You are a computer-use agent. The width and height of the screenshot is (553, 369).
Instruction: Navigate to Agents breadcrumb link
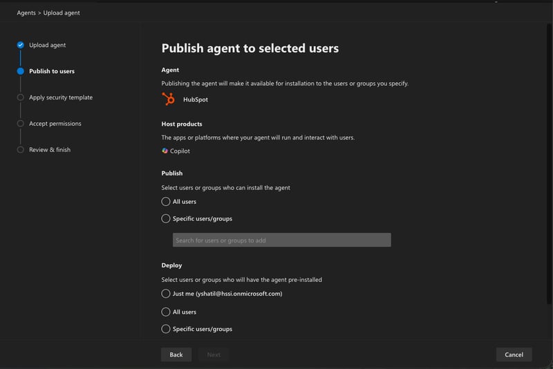pos(26,12)
